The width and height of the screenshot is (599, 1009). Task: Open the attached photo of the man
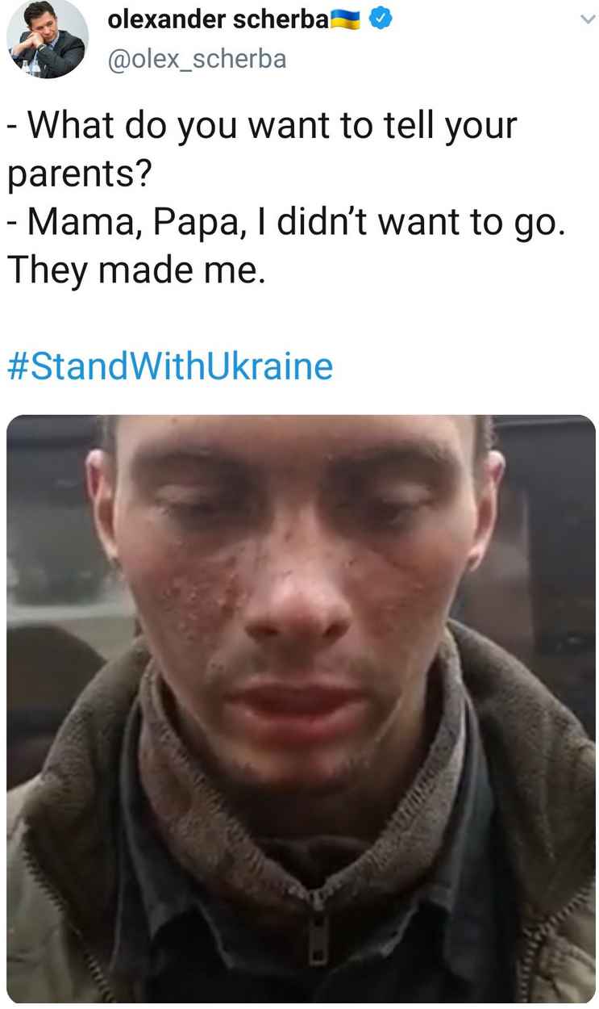(x=301, y=710)
